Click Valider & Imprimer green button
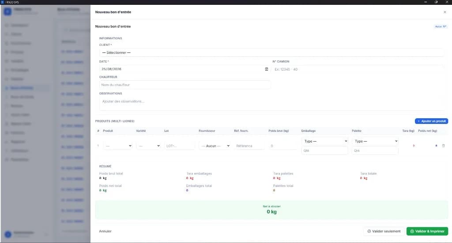The height and width of the screenshot is (243, 452). [x=427, y=231]
